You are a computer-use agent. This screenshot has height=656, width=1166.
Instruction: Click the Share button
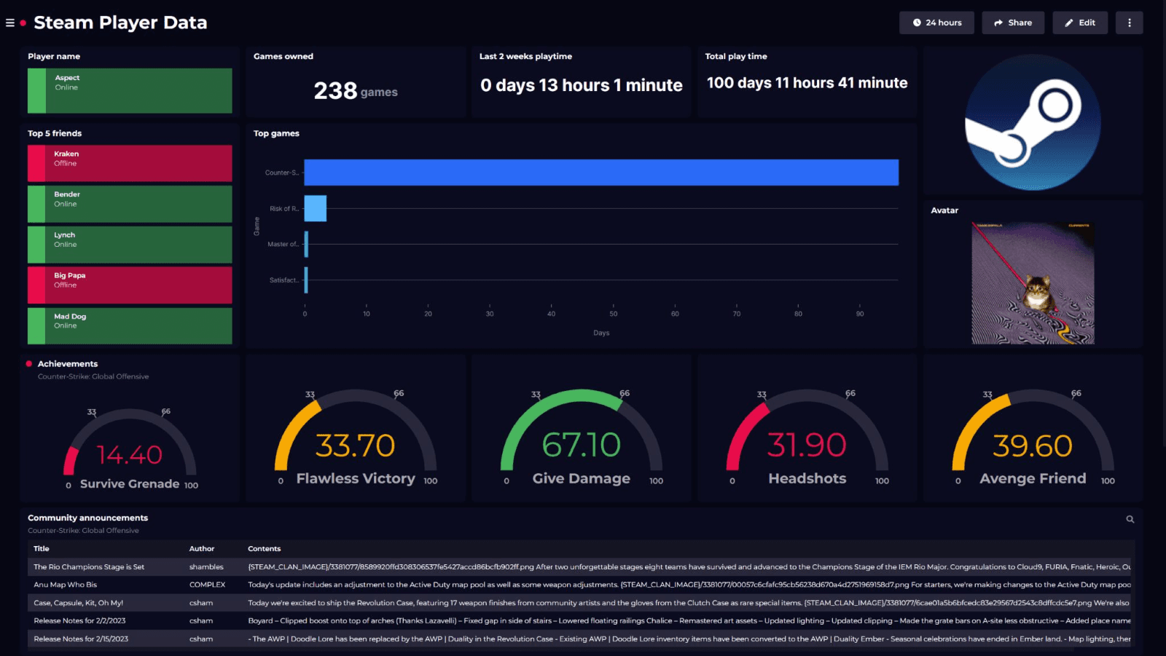click(1013, 23)
